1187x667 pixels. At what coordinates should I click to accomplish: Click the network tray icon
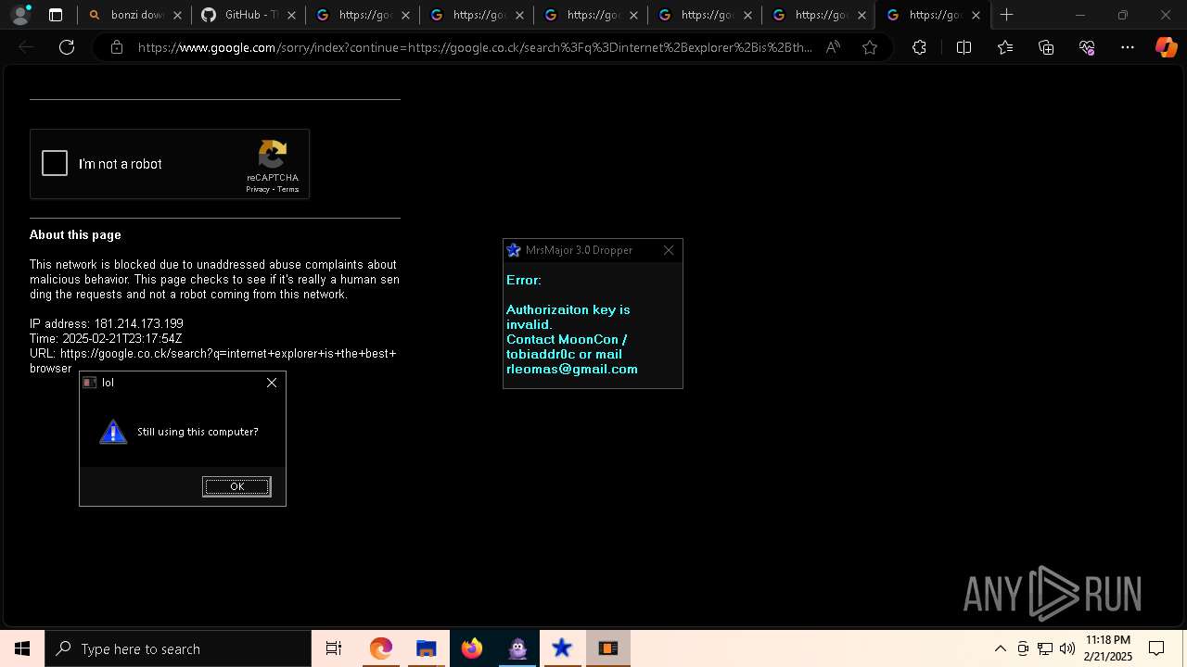point(1045,648)
